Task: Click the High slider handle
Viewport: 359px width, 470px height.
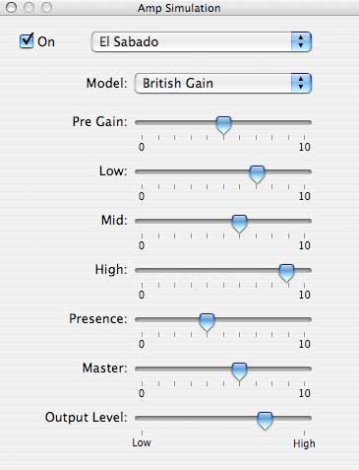Action: pyautogui.click(x=286, y=273)
